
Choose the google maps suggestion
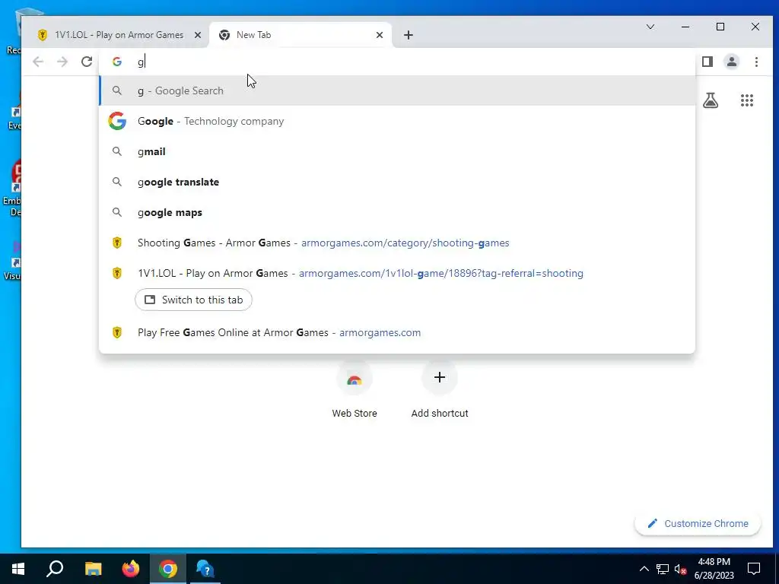pos(397,212)
